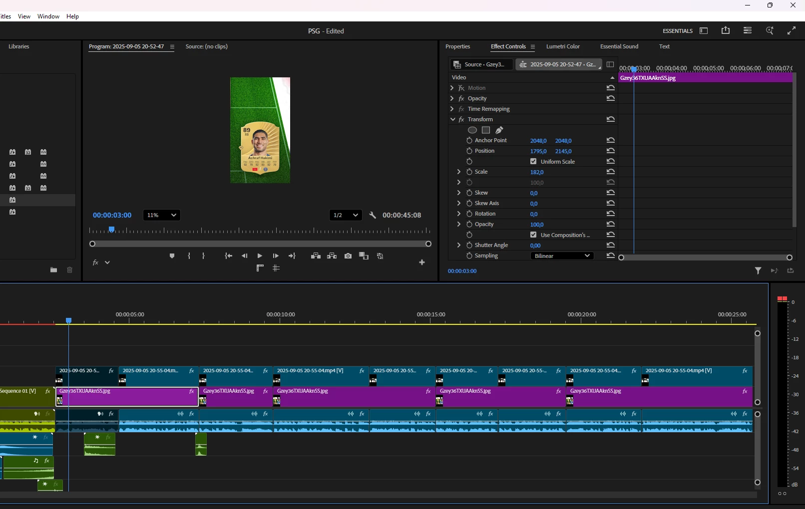Open the progress dashboard bars icon
805x509 pixels.
coord(748,30)
